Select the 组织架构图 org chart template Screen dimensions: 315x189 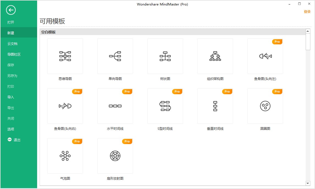(x=215, y=56)
